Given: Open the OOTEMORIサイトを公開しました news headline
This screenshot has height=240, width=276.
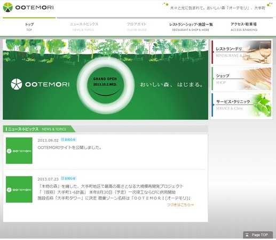Looking at the screenshot, I should click(69, 148).
